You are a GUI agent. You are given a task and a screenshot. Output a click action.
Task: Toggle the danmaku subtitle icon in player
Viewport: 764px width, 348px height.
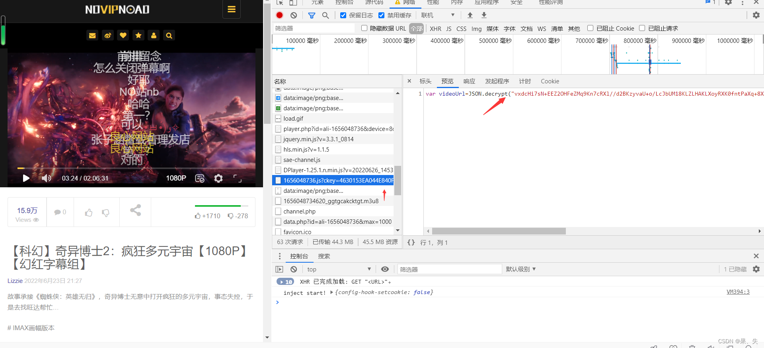pyautogui.click(x=200, y=178)
